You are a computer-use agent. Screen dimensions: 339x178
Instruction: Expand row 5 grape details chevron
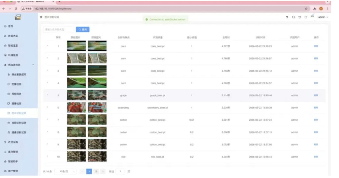point(47,95)
